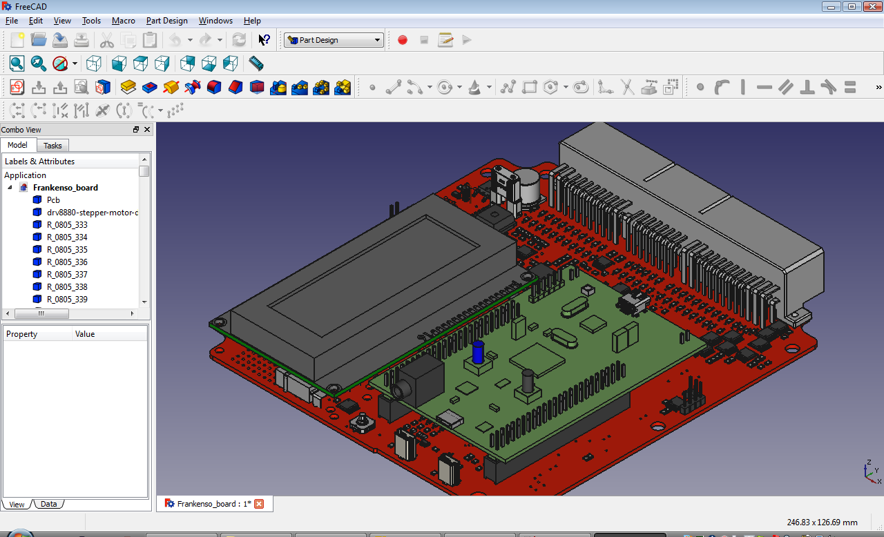The height and width of the screenshot is (537, 884).
Task: Click the Property column header
Action: click(37, 334)
